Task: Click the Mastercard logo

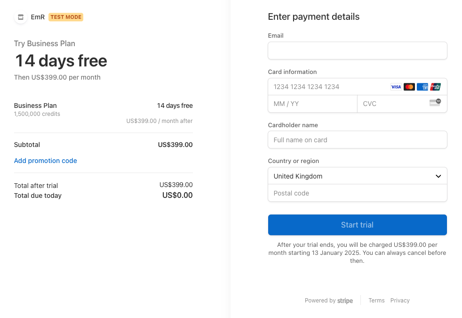Action: pyautogui.click(x=409, y=87)
